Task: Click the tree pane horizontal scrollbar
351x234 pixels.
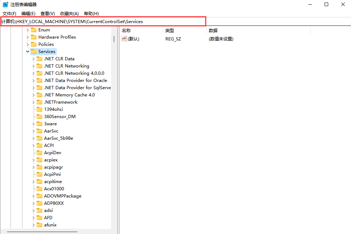Action: (42, 232)
